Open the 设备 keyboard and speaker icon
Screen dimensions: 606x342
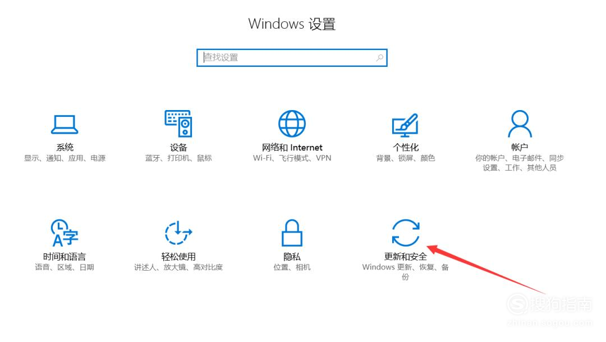(x=178, y=124)
